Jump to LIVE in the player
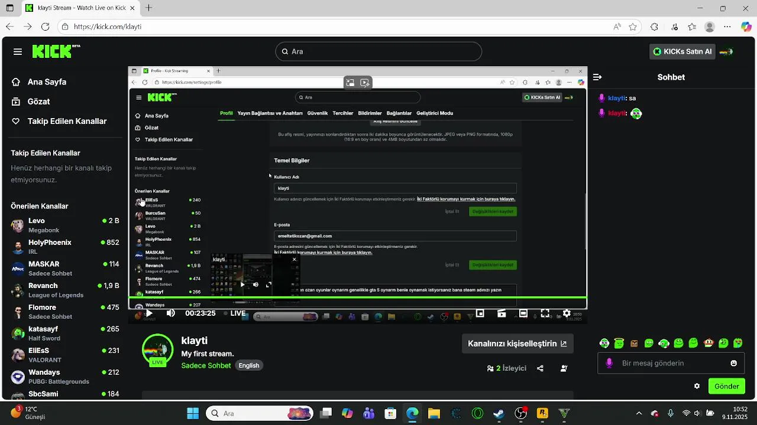Image resolution: width=757 pixels, height=425 pixels. point(235,313)
